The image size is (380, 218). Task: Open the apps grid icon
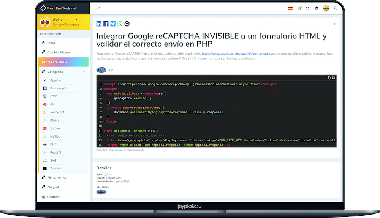[x=299, y=8]
